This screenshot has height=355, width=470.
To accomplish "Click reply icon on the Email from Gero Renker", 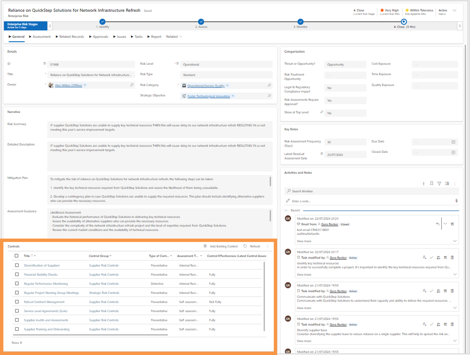I will tap(438, 224).
